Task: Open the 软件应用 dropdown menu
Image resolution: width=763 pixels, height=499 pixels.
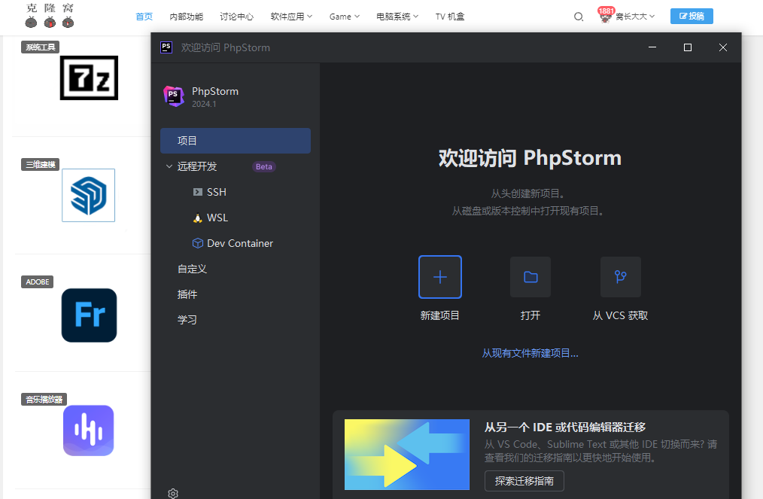Action: point(291,17)
